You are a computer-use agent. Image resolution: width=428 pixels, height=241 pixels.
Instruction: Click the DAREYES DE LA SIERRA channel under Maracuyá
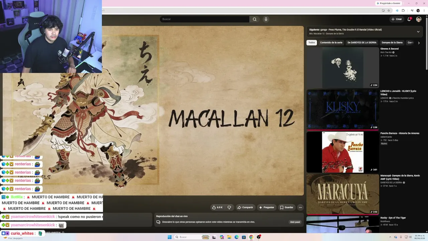391,183
